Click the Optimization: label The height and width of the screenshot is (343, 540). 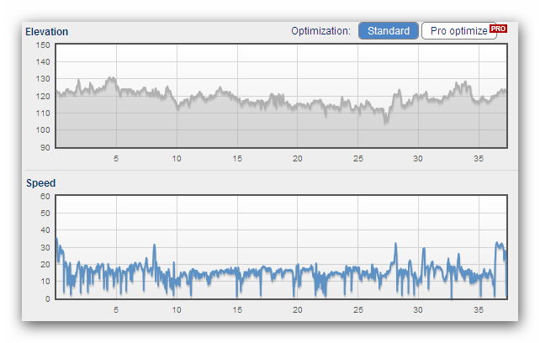coord(321,31)
